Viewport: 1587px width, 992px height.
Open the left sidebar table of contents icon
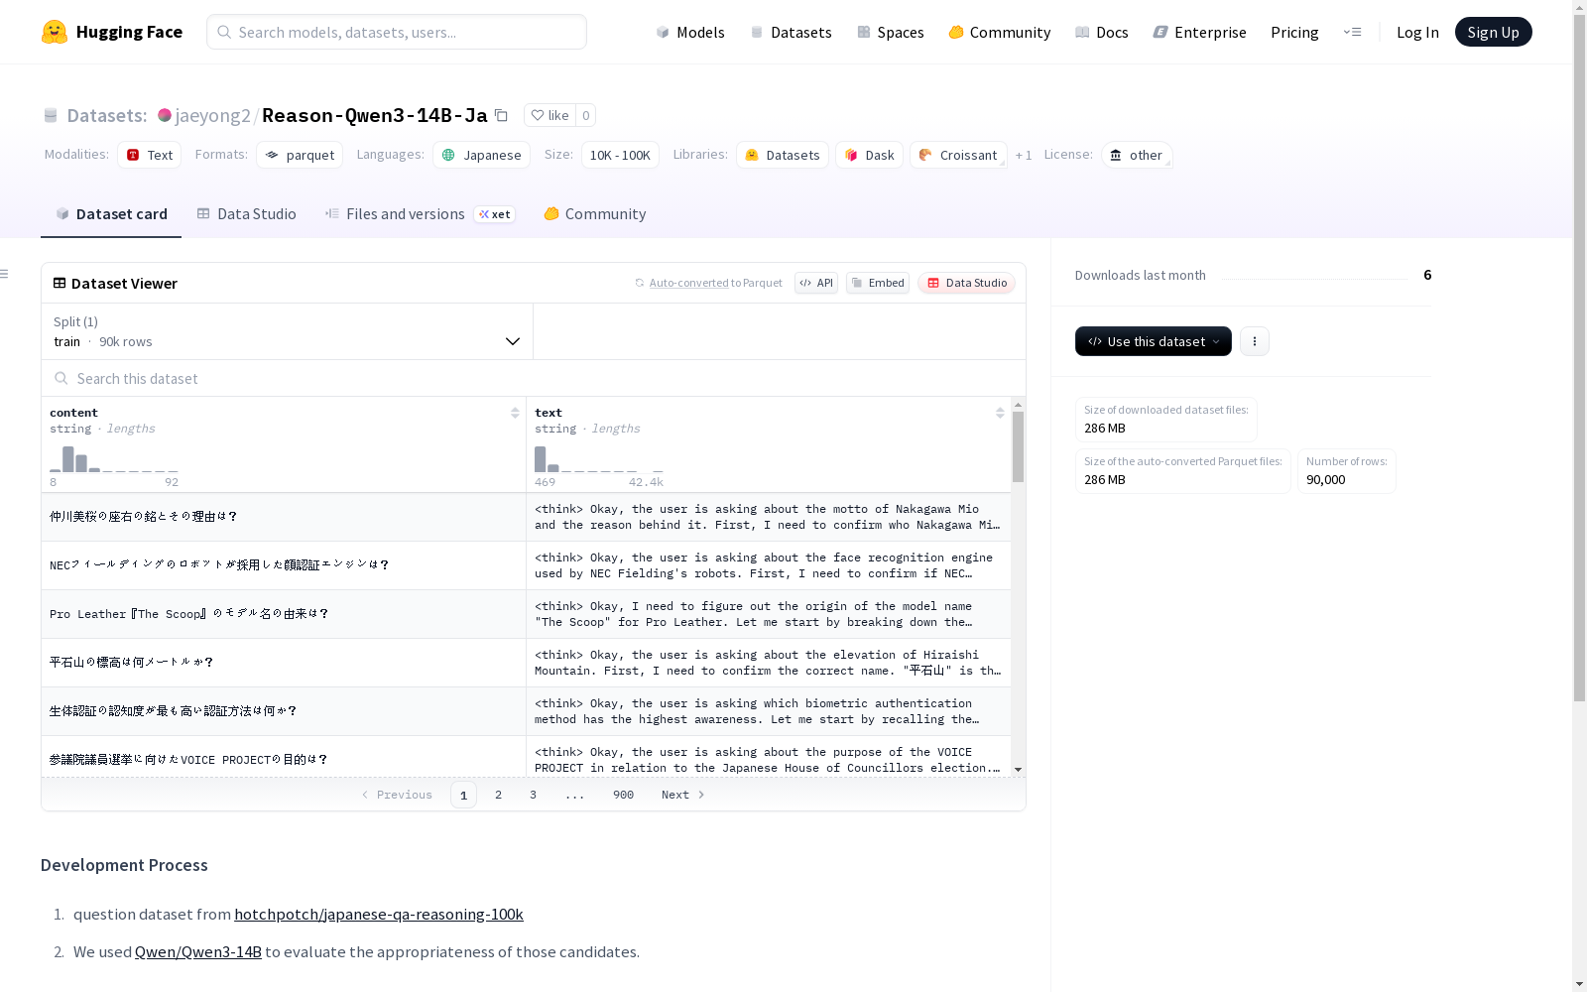coord(5,274)
